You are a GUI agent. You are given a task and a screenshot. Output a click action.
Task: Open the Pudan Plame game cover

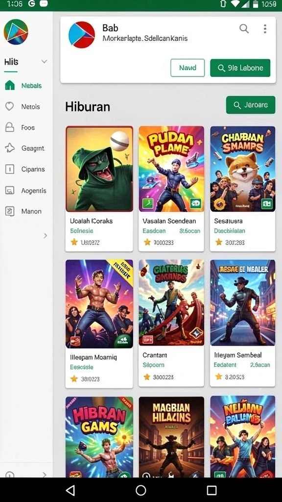point(171,169)
